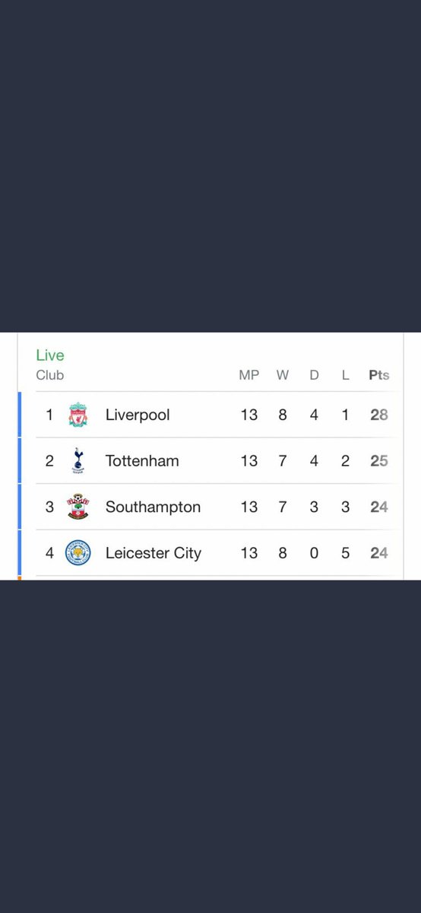Screen dimensions: 421x913
Task: Click the D column header
Action: pyautogui.click(x=314, y=375)
